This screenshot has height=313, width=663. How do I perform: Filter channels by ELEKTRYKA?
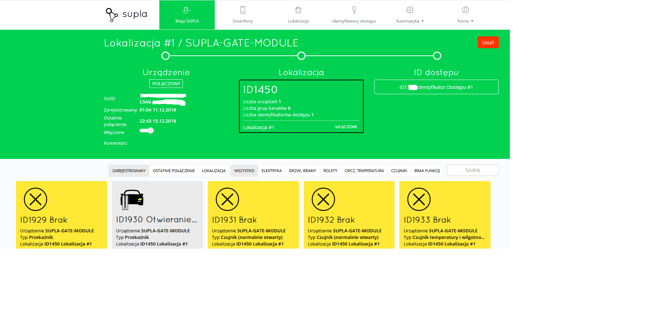[272, 171]
